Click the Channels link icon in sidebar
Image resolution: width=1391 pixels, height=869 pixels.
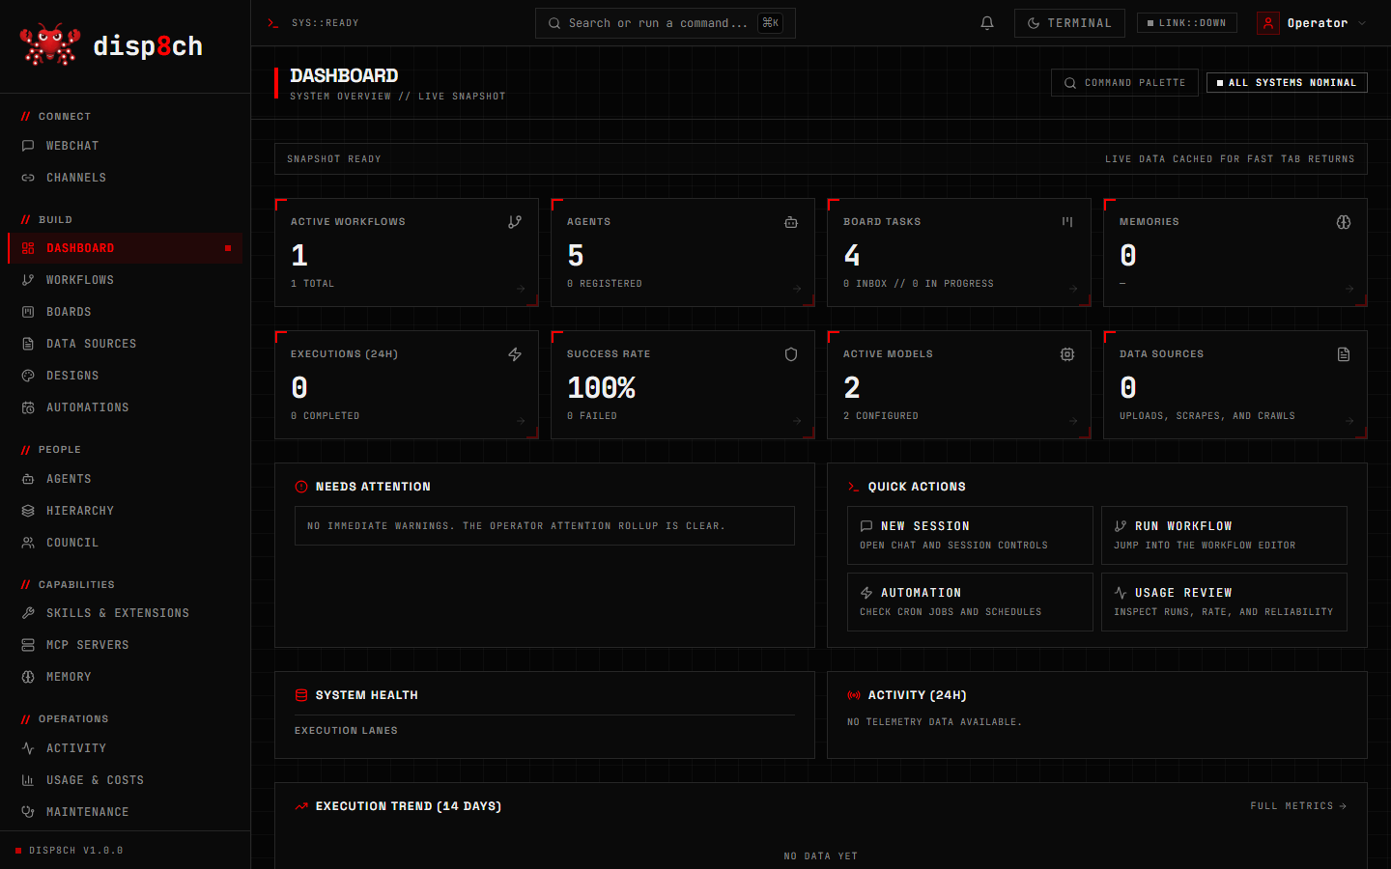pos(28,178)
